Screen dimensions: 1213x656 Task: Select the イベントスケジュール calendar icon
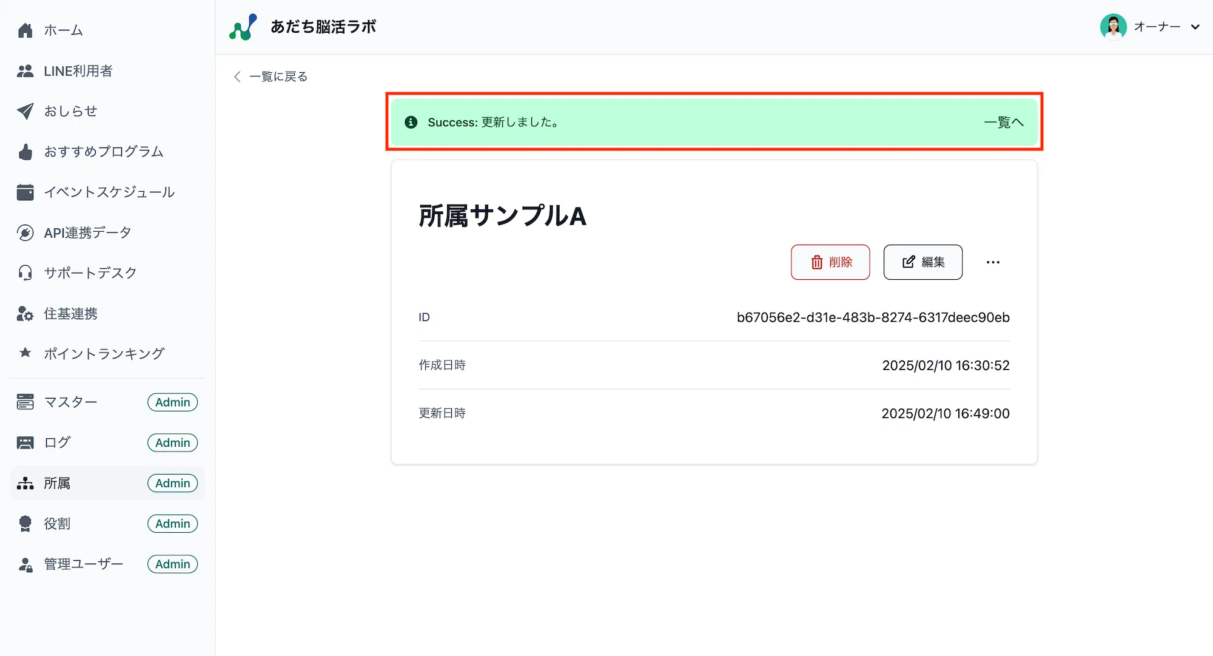(25, 192)
